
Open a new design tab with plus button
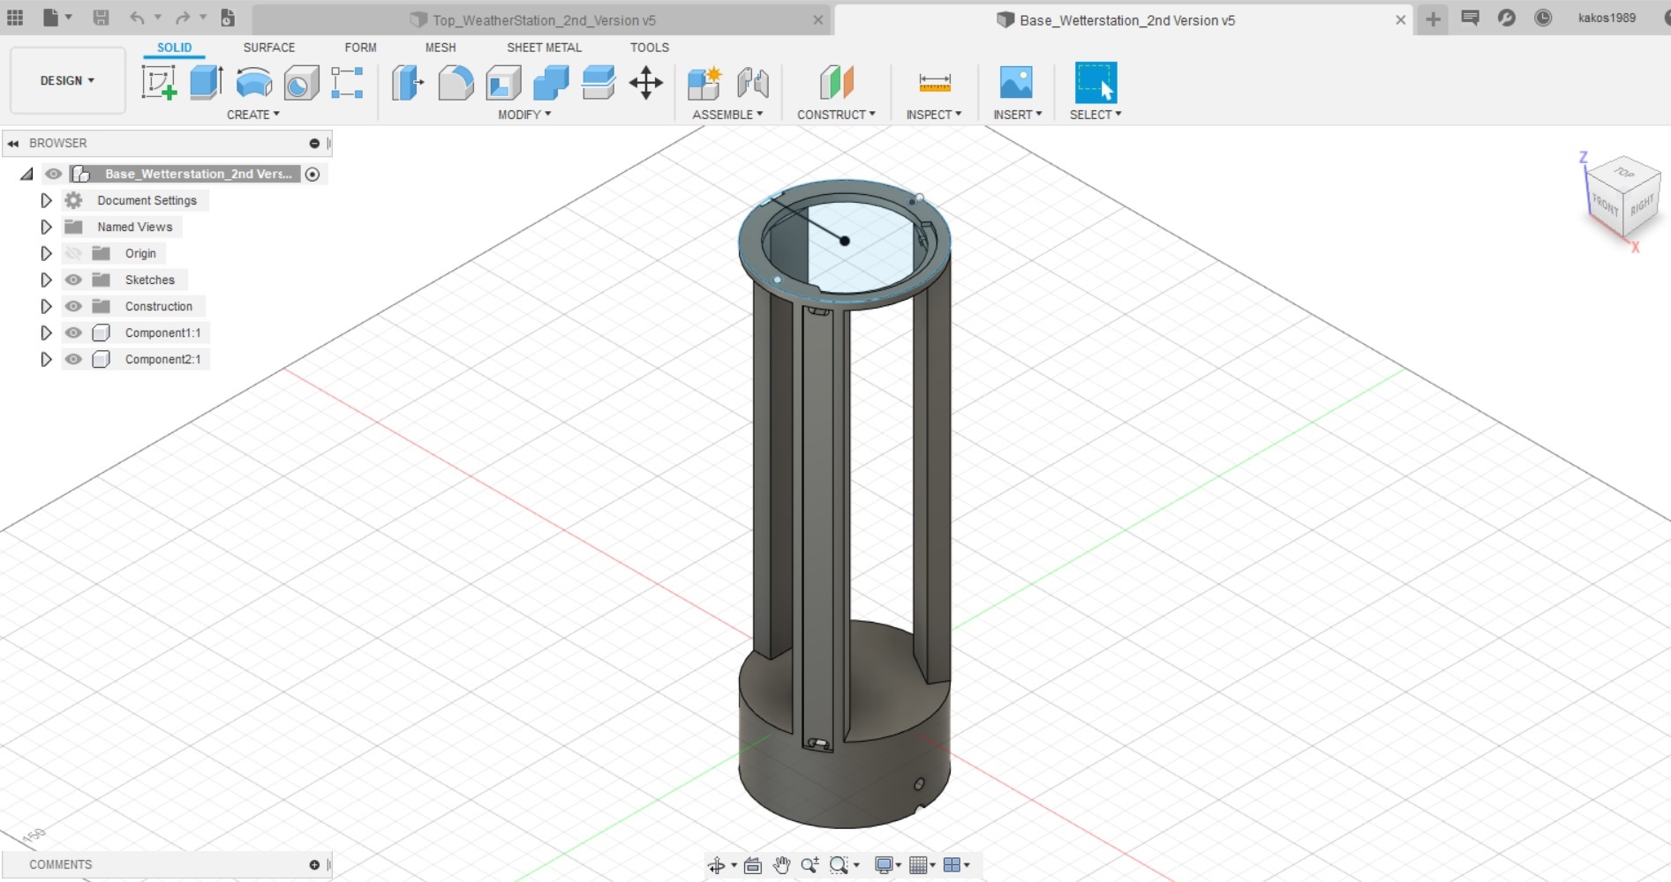1433,19
